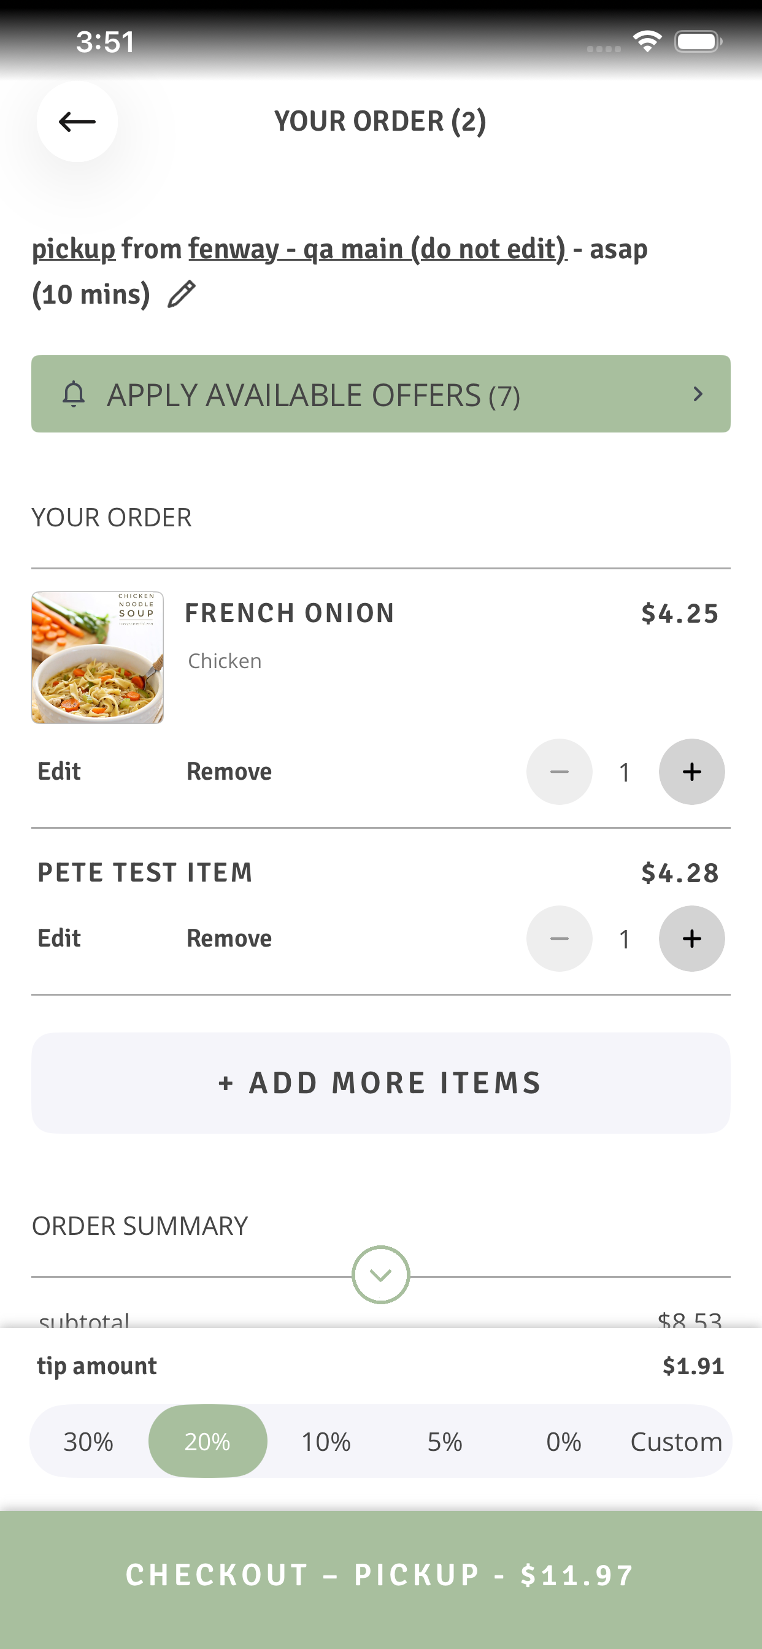762x1649 pixels.
Task: Choose the 5% tip option
Action: click(x=445, y=1442)
